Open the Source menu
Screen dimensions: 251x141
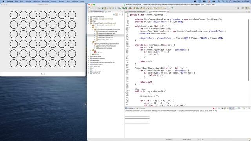pos(28,2)
